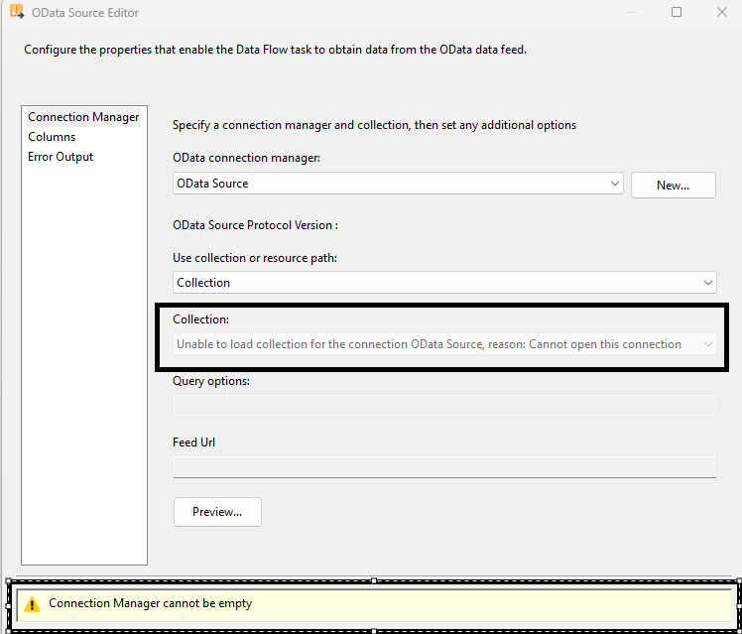Minimize the OData Source Editor window
Image resolution: width=742 pixels, height=634 pixels.
point(631,13)
